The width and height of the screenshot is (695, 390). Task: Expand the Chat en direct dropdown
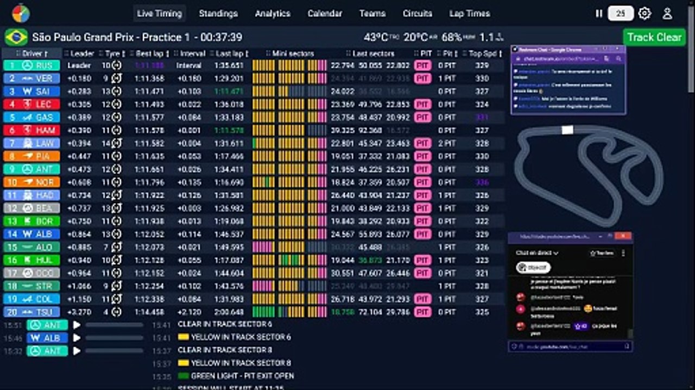pos(537,253)
